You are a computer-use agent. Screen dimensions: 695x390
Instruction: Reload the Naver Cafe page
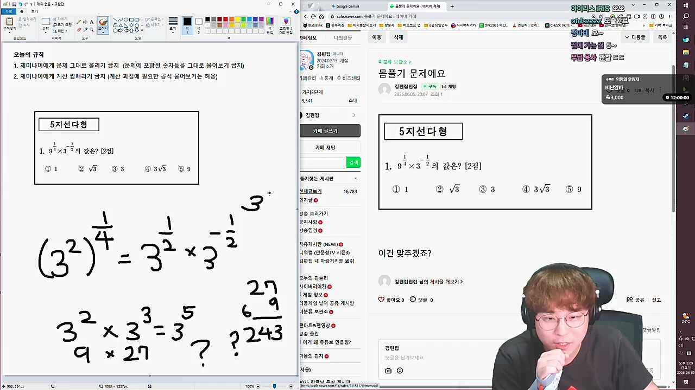[x=313, y=16]
